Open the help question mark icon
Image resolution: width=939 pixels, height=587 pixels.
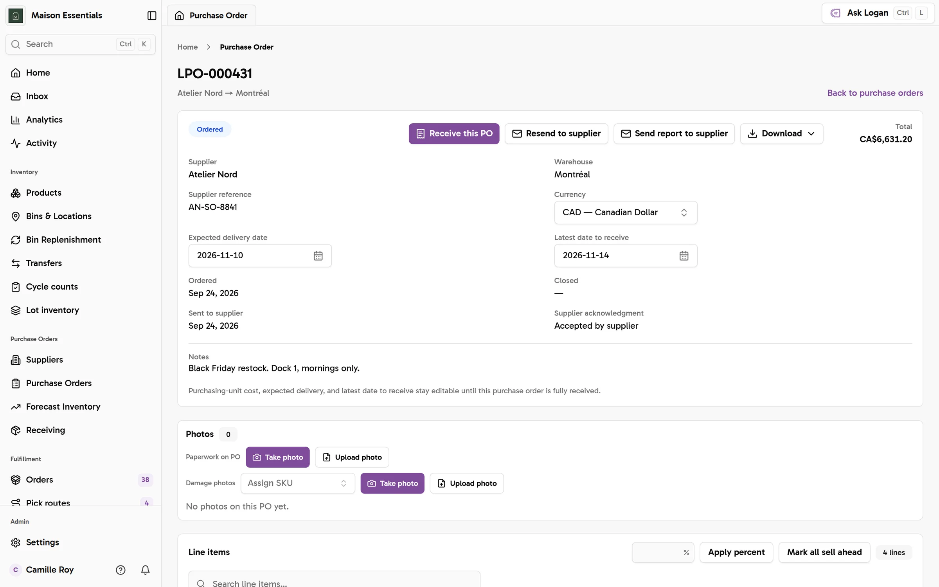(121, 570)
